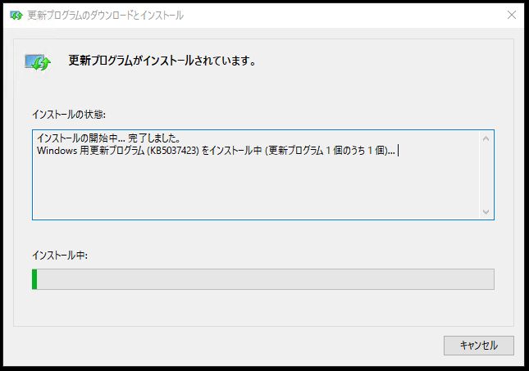Click the 'インストールの状態:' label

69,115
